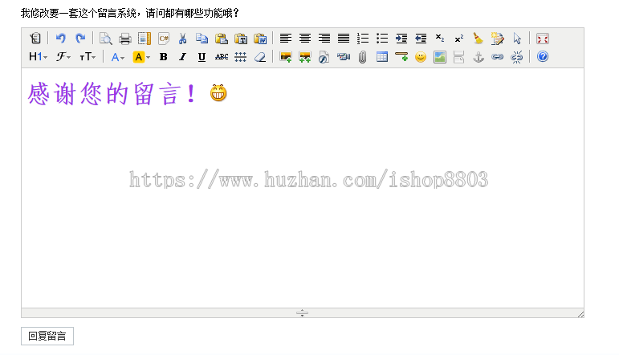Open the about help dialog
This screenshot has width=619, height=355.
[543, 57]
